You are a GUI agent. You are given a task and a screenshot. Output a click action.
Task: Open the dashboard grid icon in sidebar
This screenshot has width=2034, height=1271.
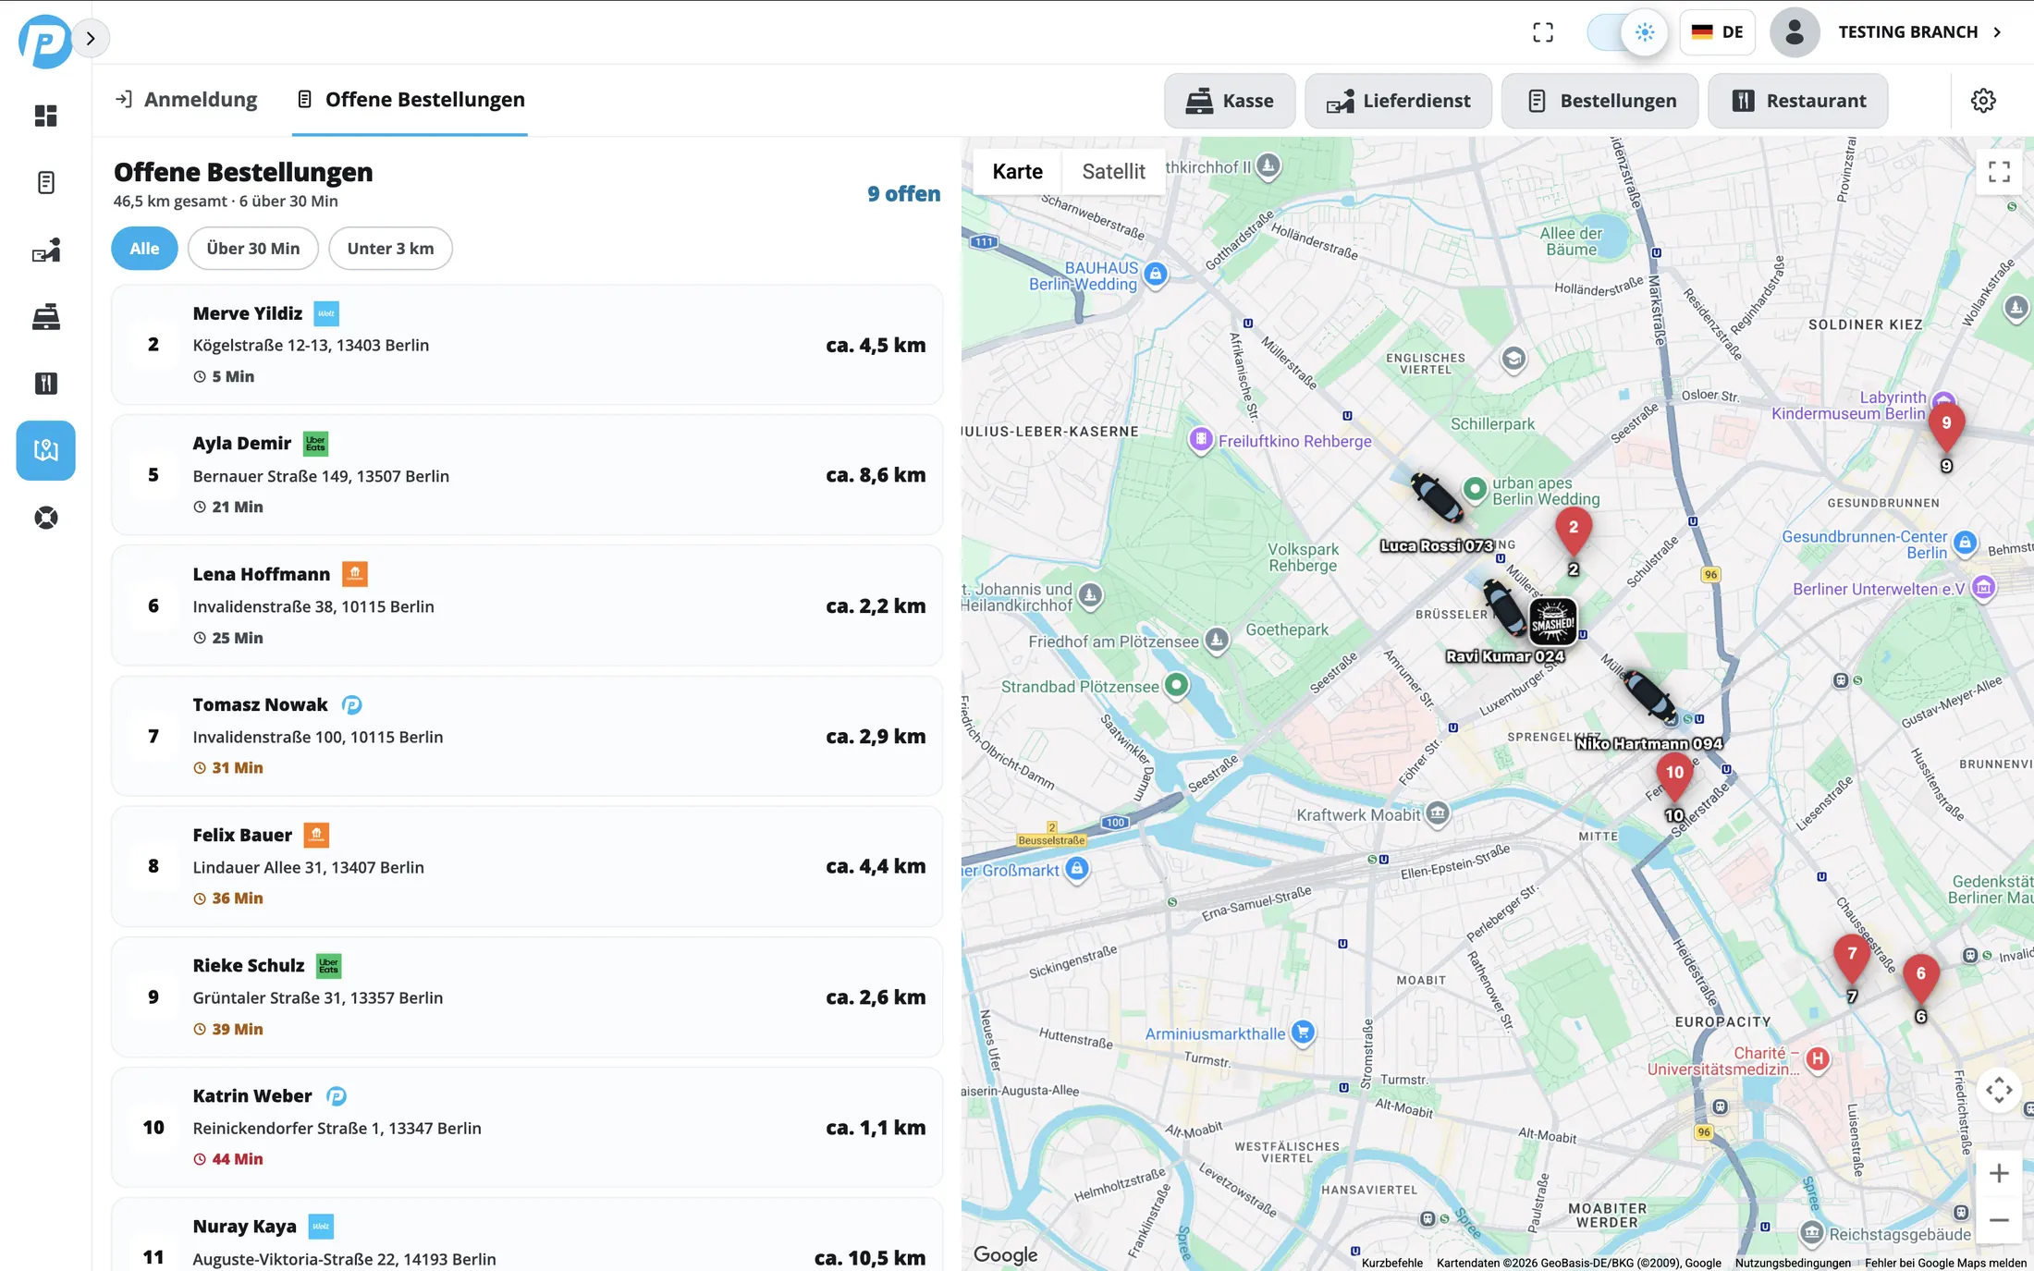(45, 116)
